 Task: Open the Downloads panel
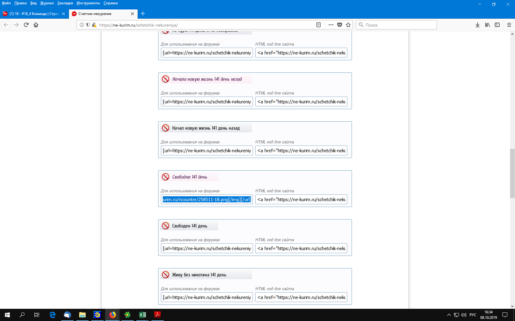pyautogui.click(x=478, y=25)
